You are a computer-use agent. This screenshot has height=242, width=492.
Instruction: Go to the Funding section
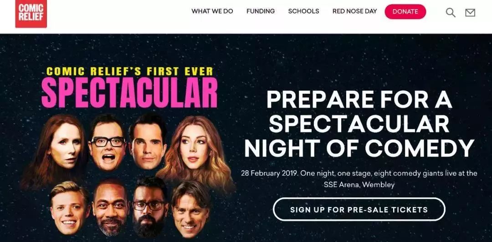point(261,11)
